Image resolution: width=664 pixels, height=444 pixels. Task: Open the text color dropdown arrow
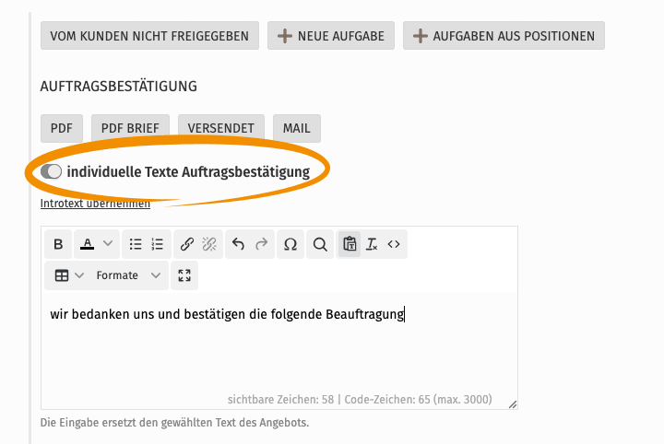[x=108, y=243]
